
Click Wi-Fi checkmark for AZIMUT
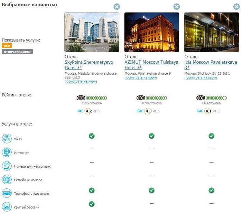point(151,136)
